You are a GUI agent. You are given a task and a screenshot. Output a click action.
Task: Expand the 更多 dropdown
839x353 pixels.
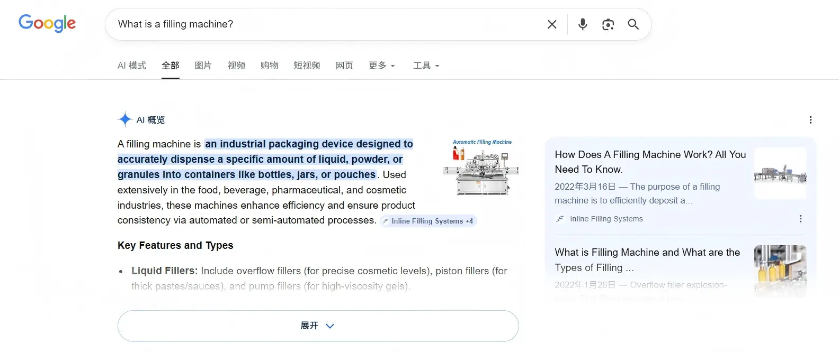coord(382,66)
